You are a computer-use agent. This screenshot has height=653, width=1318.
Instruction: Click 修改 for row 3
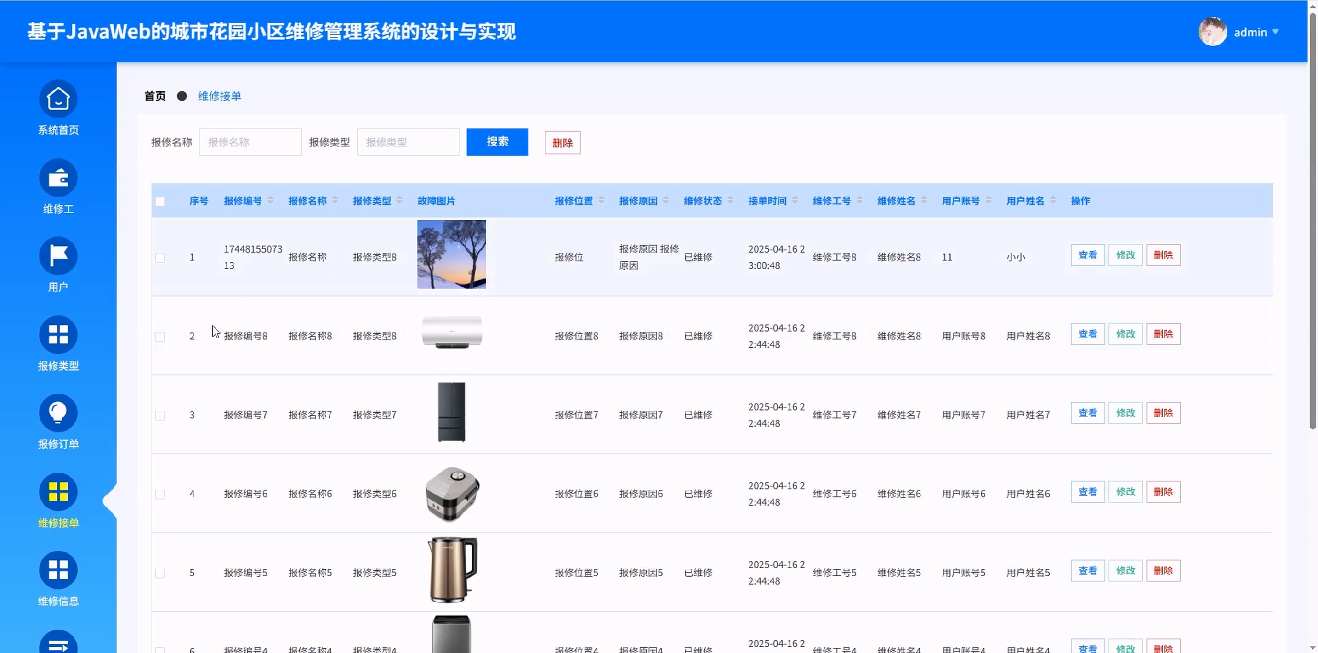point(1125,413)
